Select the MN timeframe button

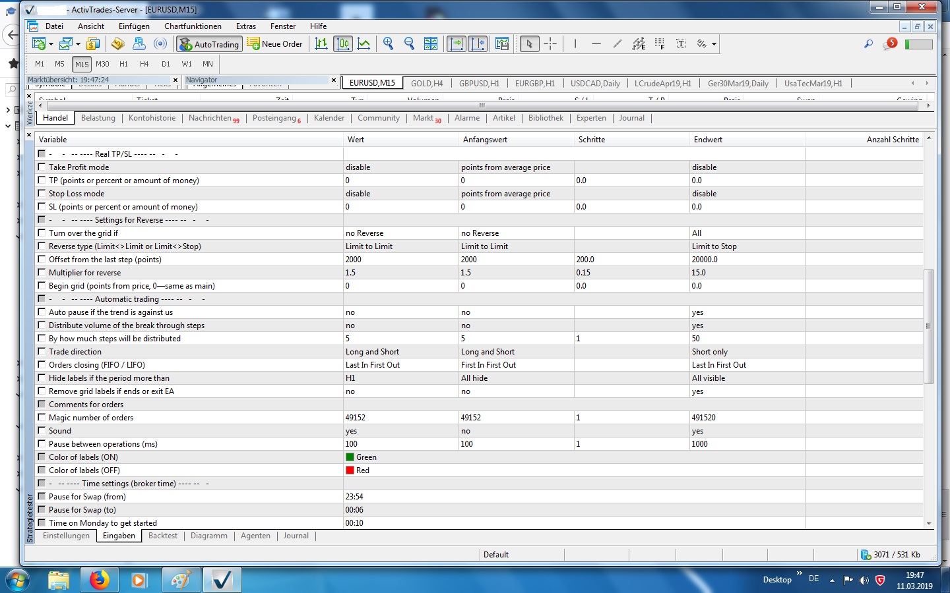208,64
